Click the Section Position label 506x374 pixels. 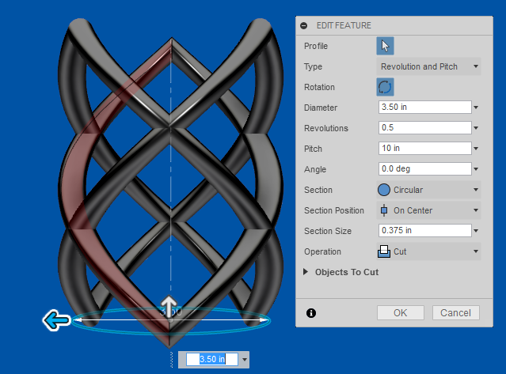point(334,210)
